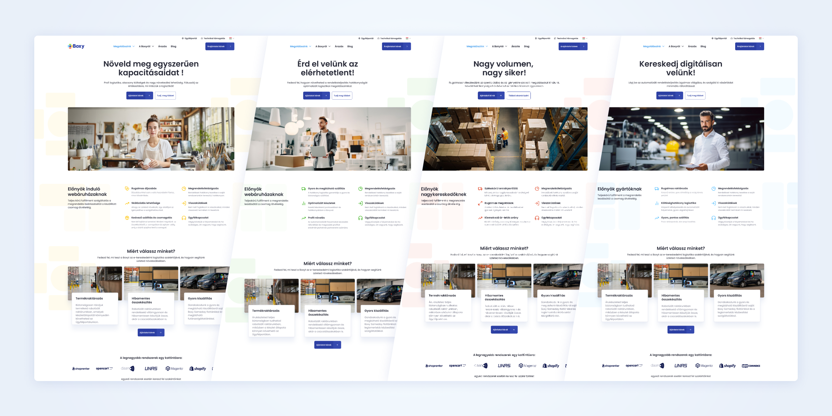
Task: Open the warehouse aisle hero photo with boxes
Action: pos(504,139)
